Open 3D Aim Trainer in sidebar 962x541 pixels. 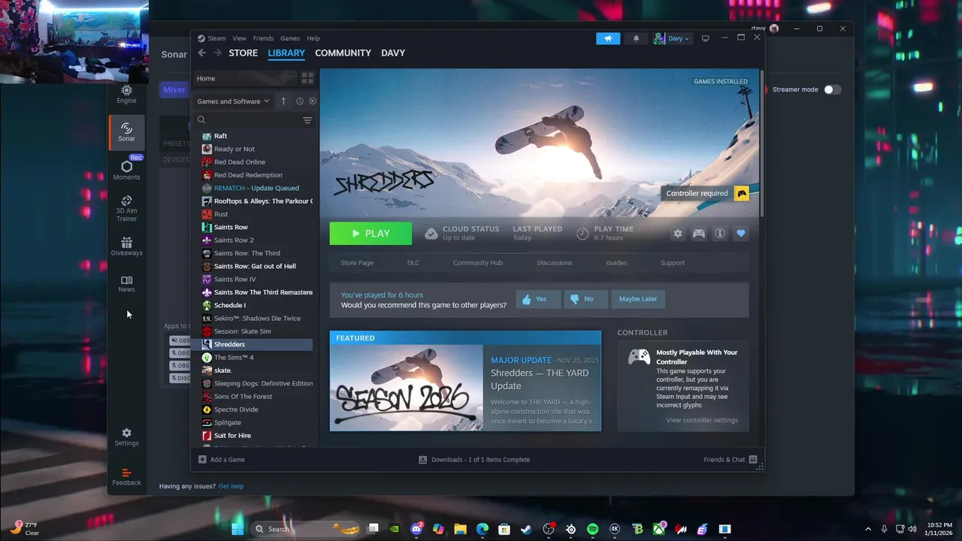[x=126, y=209]
